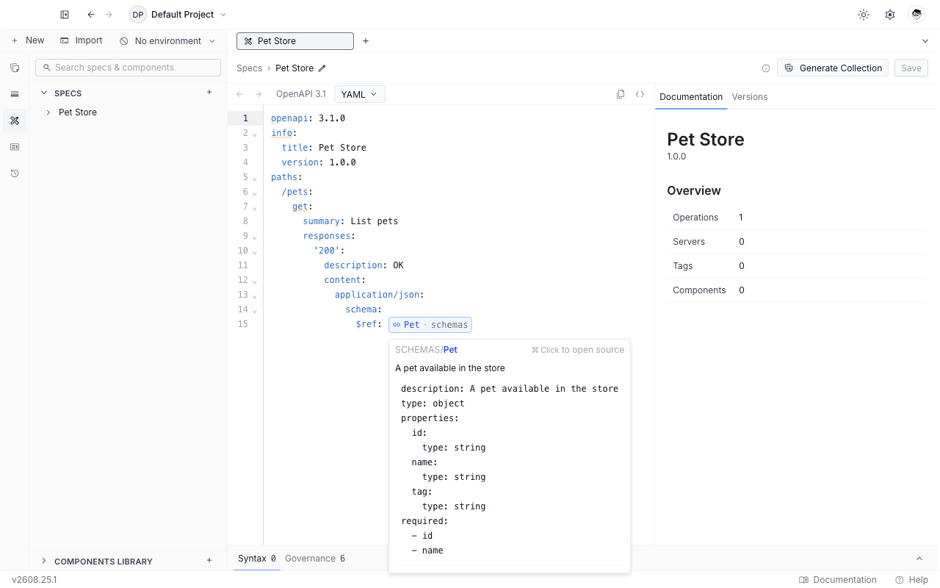Toggle the sidebar panel icon
This screenshot has height=588, width=940.
[65, 15]
